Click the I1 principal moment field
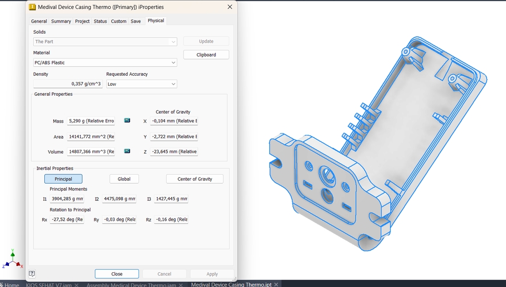Screen dimensions: 506x287 (x=67, y=199)
